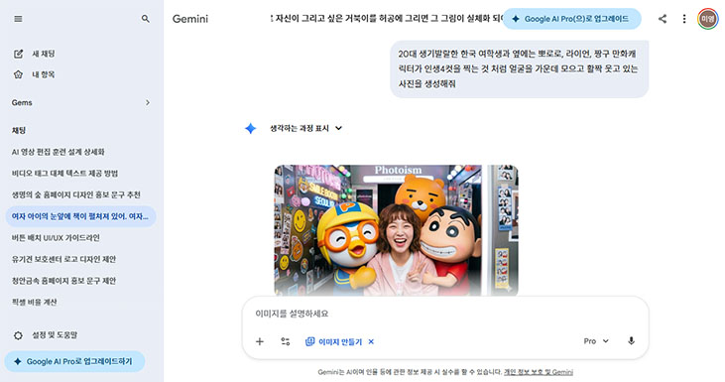Screen dimensions: 725x382
Task: Click the microphone voice input icon
Action: 631,341
